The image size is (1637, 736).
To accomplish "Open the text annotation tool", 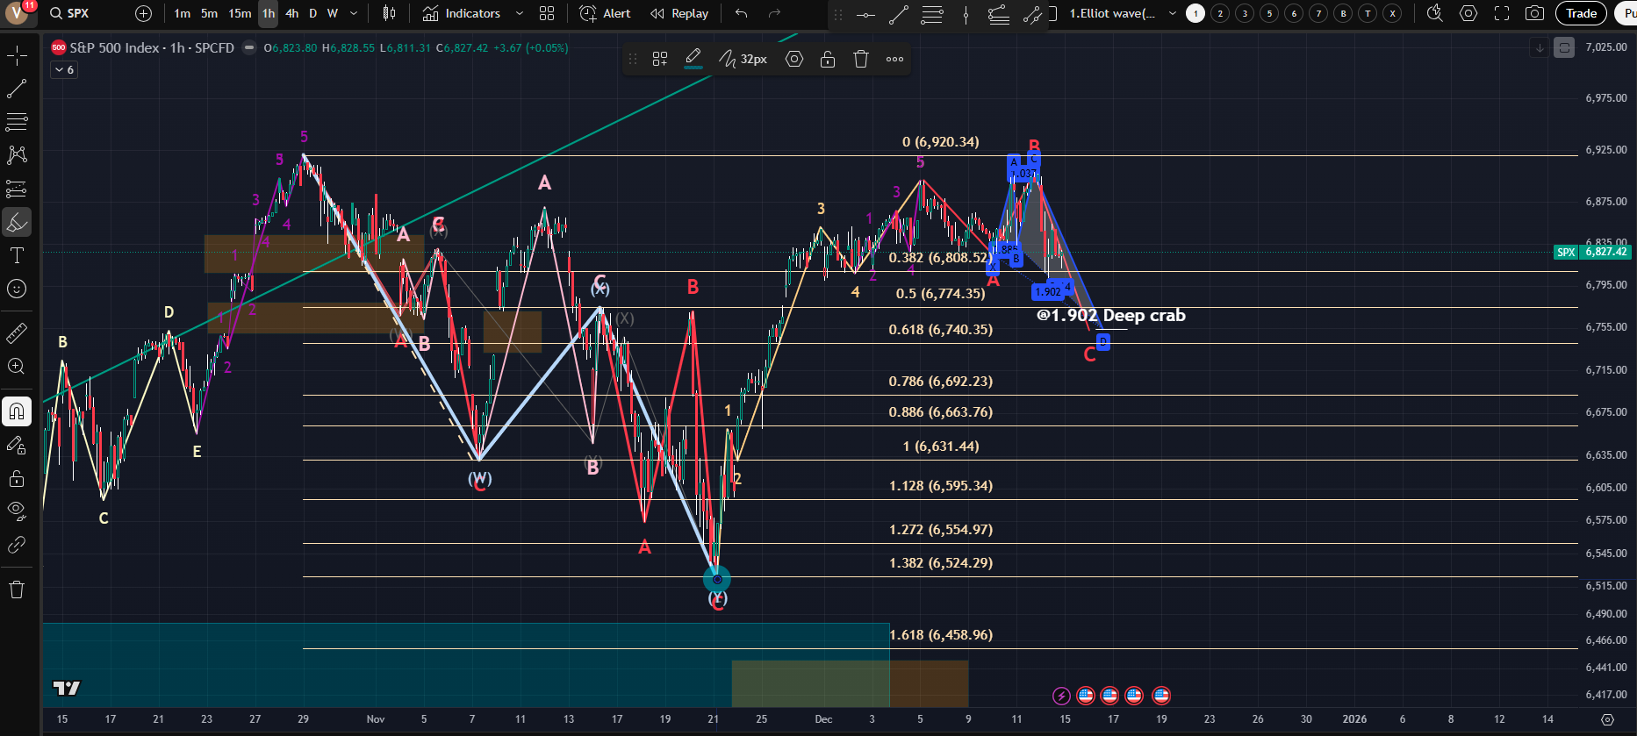I will pyautogui.click(x=17, y=255).
